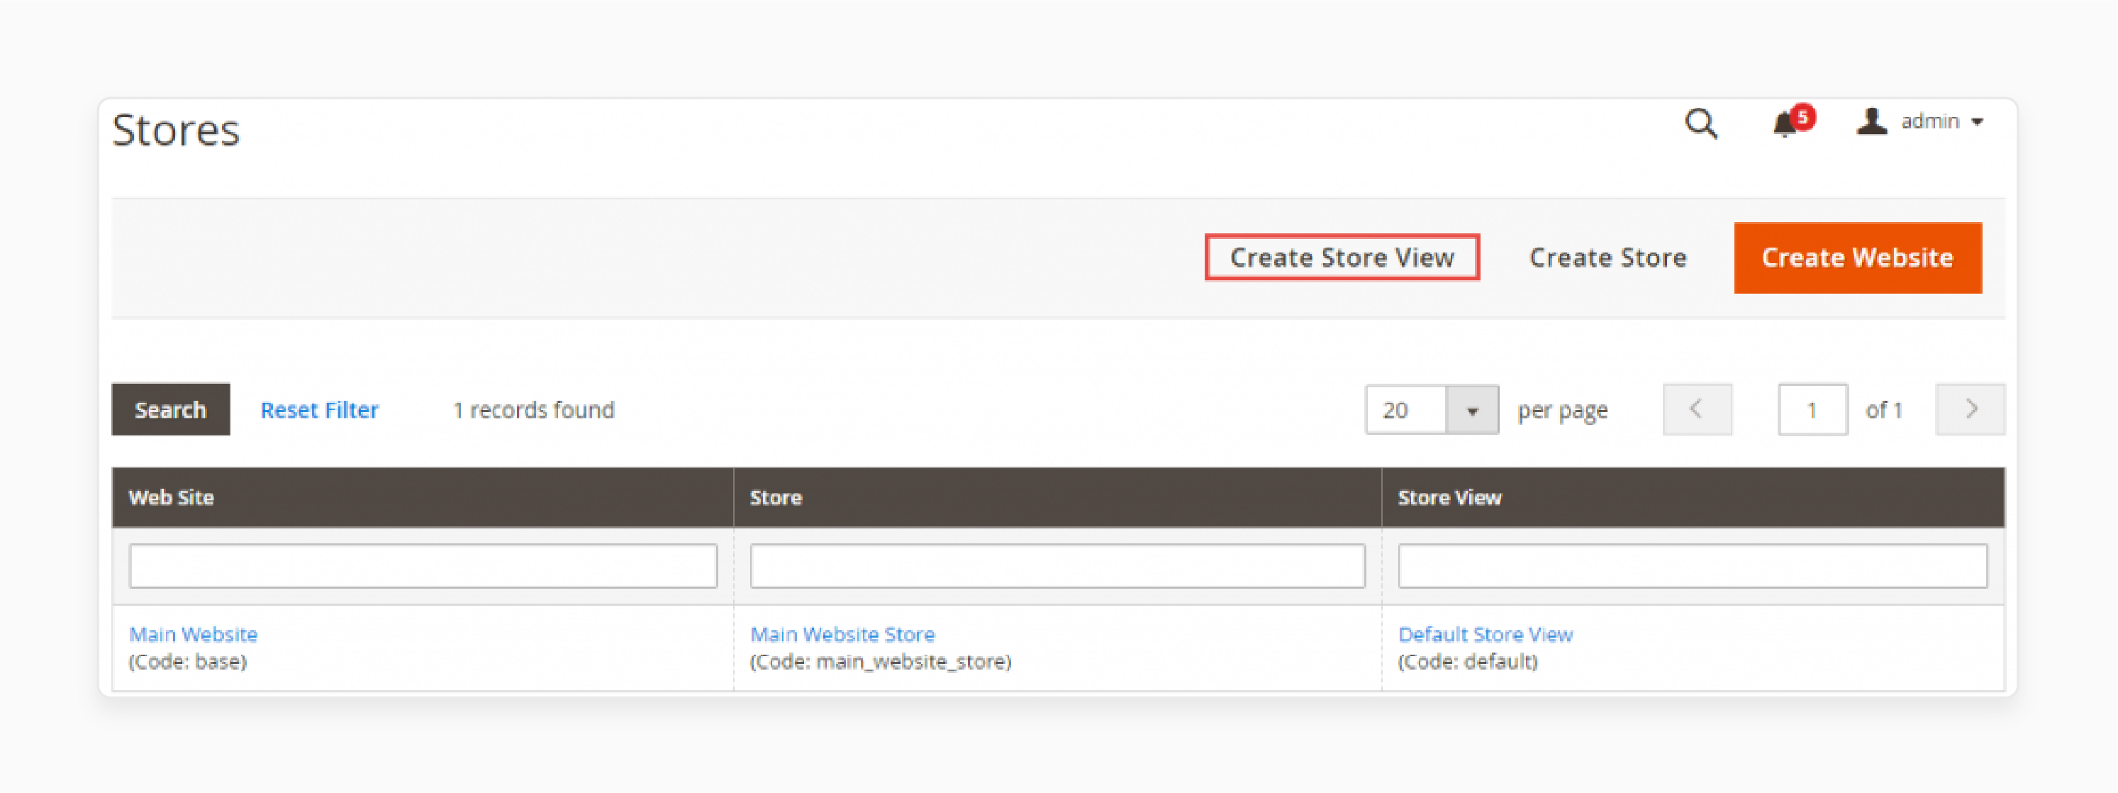Click the Reset Filter link

click(319, 410)
